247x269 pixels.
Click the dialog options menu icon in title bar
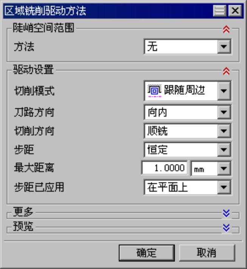pyautogui.click(x=220, y=11)
